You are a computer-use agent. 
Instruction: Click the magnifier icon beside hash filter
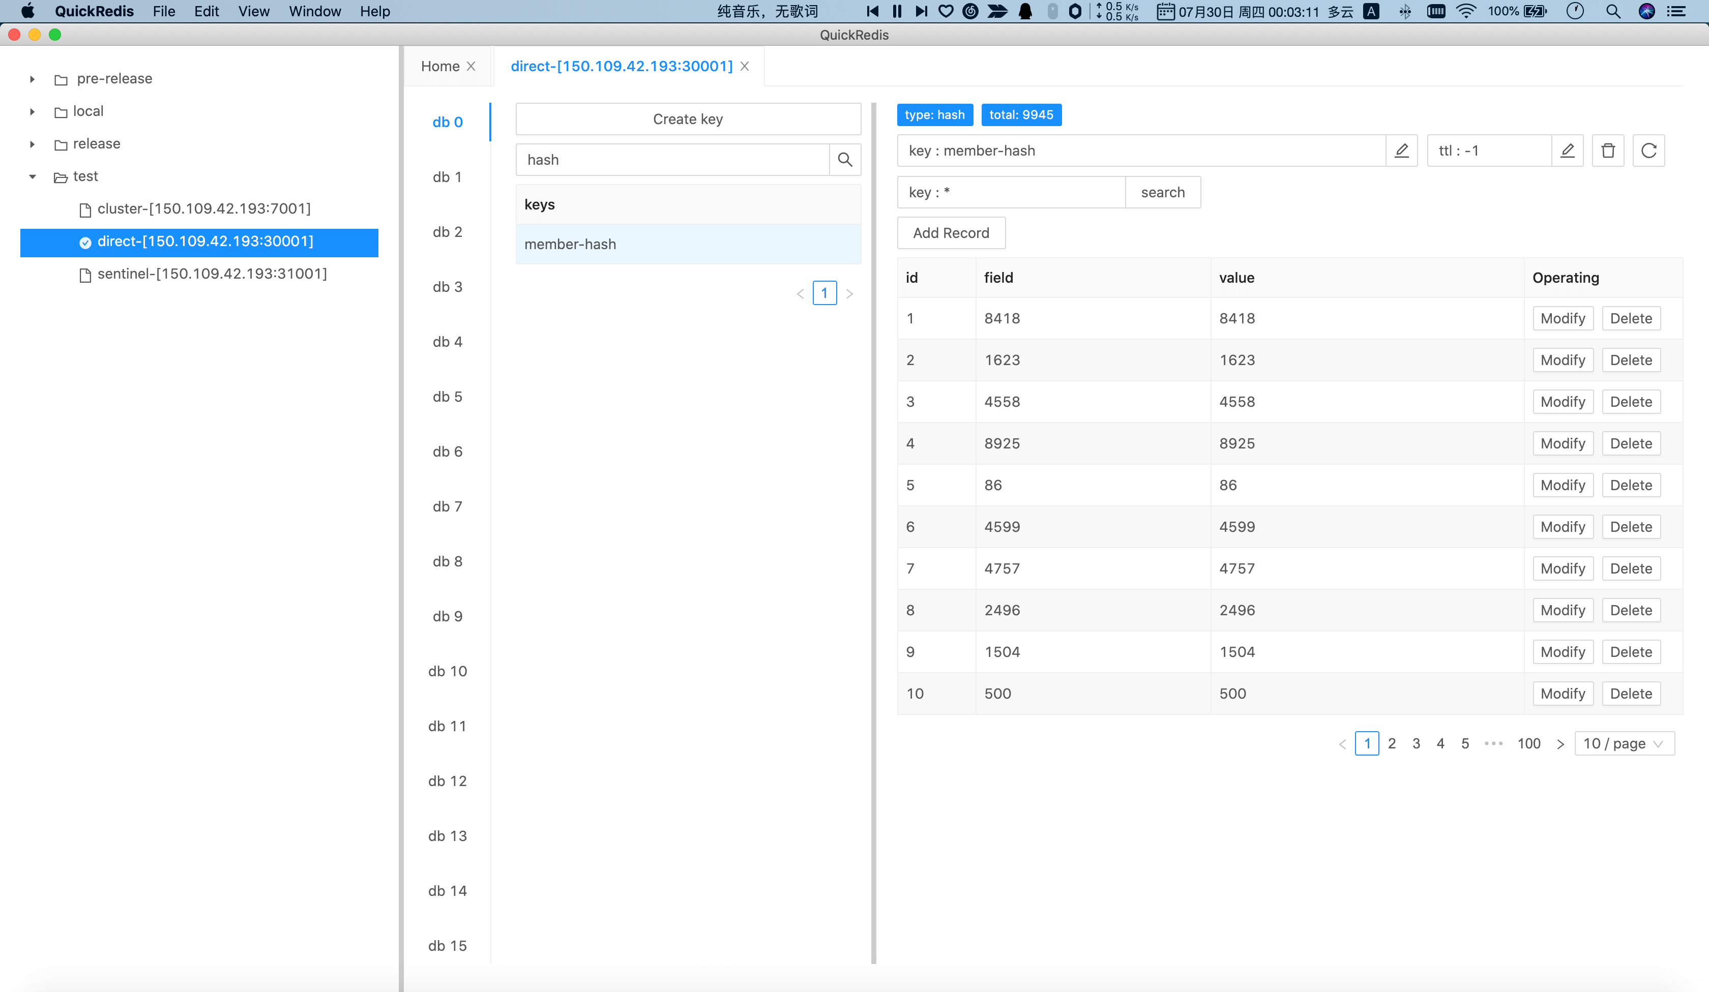tap(844, 160)
